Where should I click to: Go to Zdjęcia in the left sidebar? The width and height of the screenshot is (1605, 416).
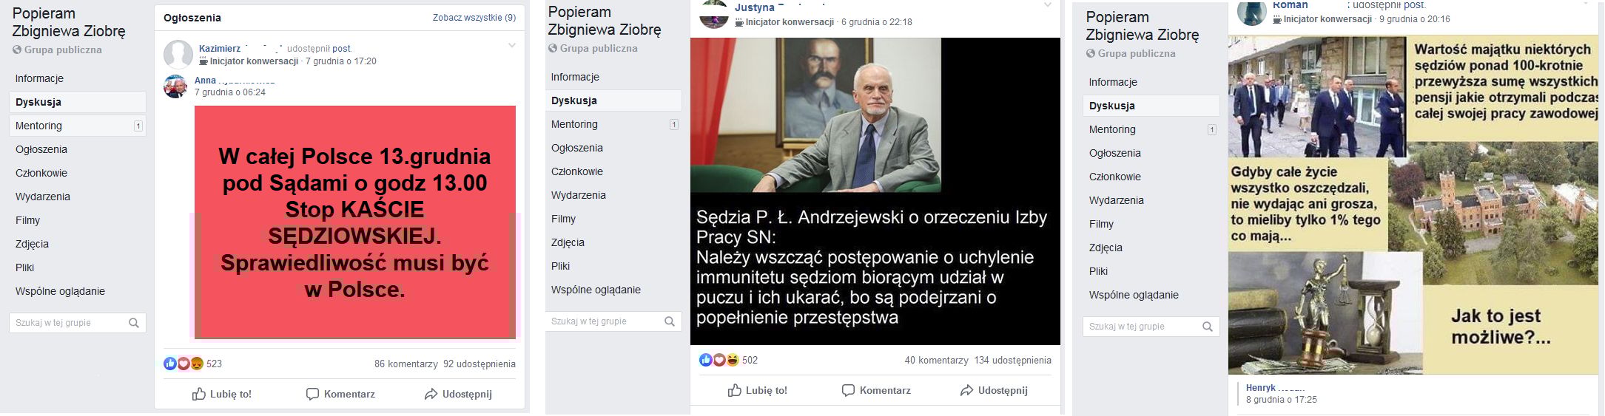point(32,244)
